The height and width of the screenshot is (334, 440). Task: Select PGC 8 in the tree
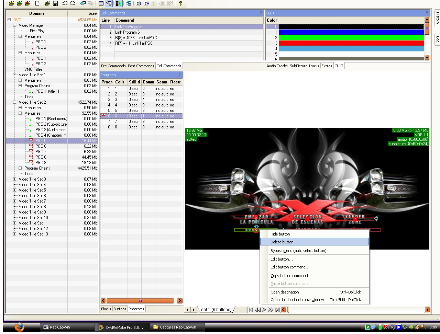click(41, 157)
